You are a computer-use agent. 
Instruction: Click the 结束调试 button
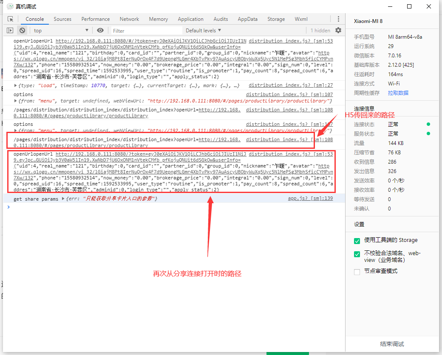tap(392, 344)
